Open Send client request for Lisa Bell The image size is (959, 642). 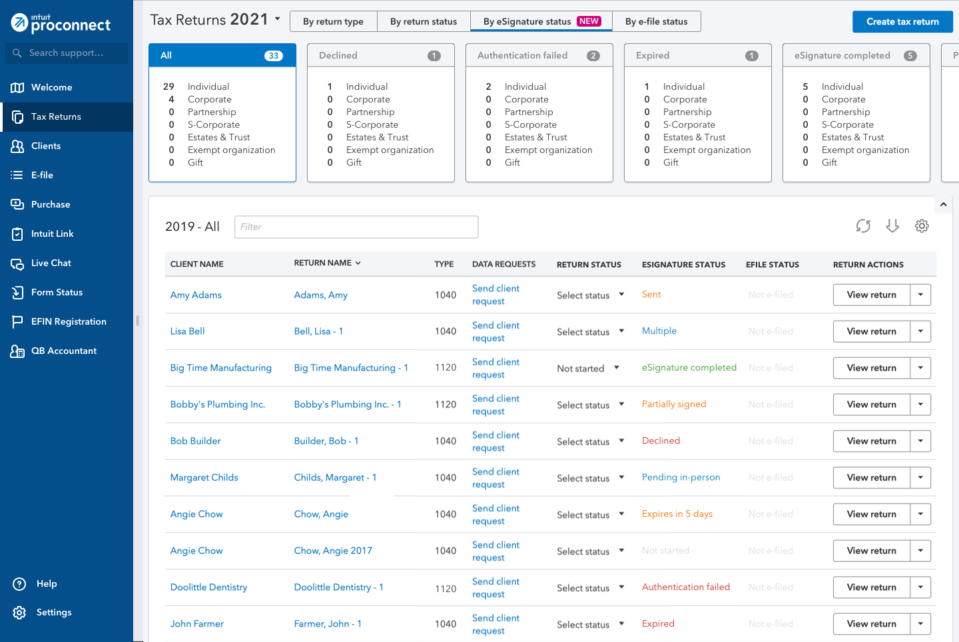tap(495, 331)
